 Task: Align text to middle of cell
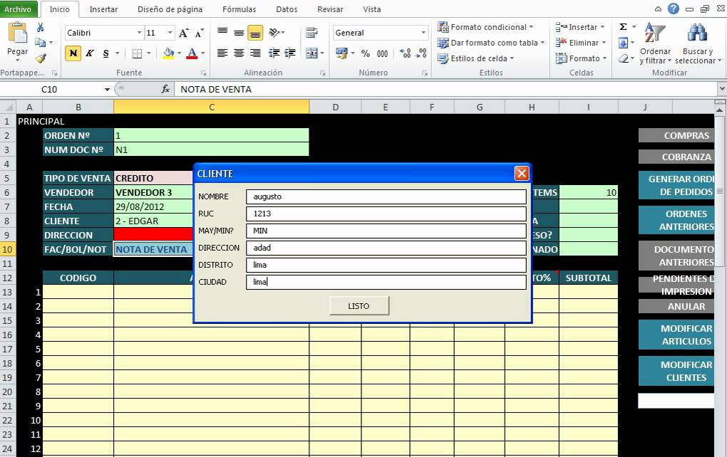239,33
